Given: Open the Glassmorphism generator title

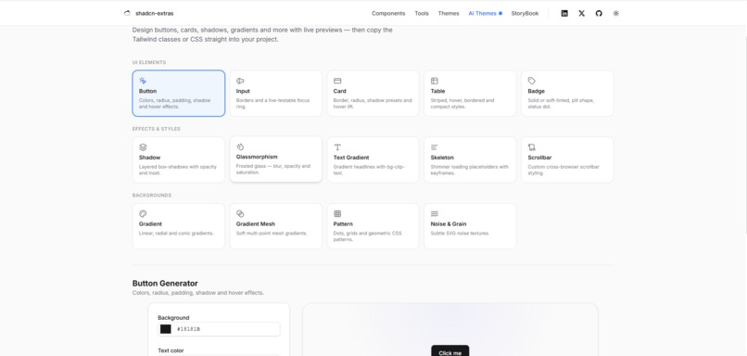Looking at the screenshot, I should [x=257, y=157].
